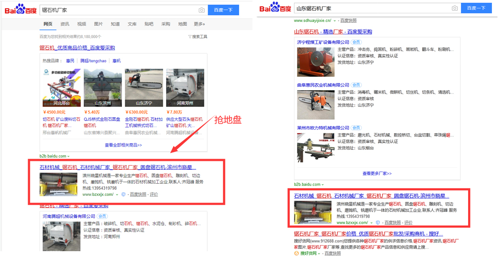Expand the 更多» tab menu
The height and width of the screenshot is (267, 504).
point(199,24)
